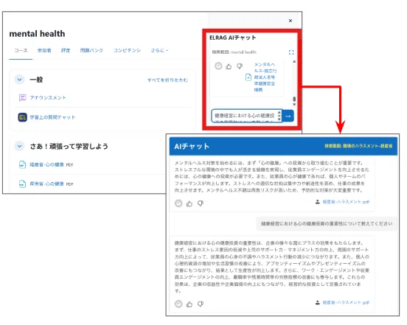Collapse the さあ!頑張って学習しよう section
The image size is (407, 325).
[19, 146]
